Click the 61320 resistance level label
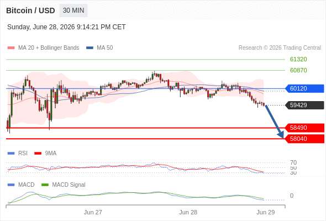The width and height of the screenshot is (326, 221). [x=298, y=59]
